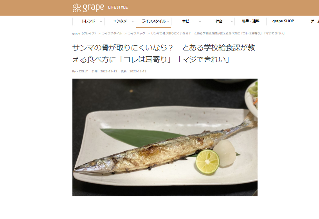The height and width of the screenshot is (219, 319).
Task: Expand the ライフスタイル dropdown chevron
Action: (168, 22)
